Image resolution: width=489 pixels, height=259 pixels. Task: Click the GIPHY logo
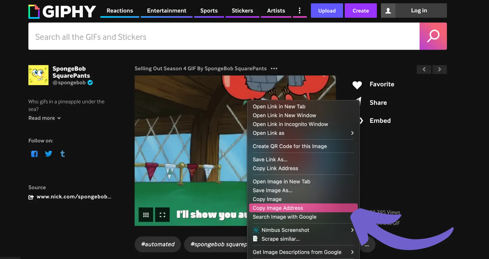click(62, 11)
